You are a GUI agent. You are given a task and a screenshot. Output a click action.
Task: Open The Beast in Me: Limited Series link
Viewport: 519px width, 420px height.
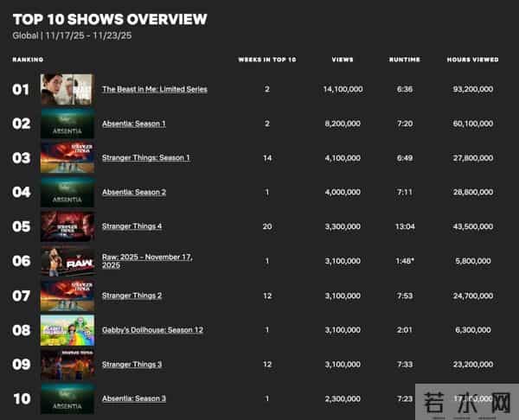tap(155, 89)
